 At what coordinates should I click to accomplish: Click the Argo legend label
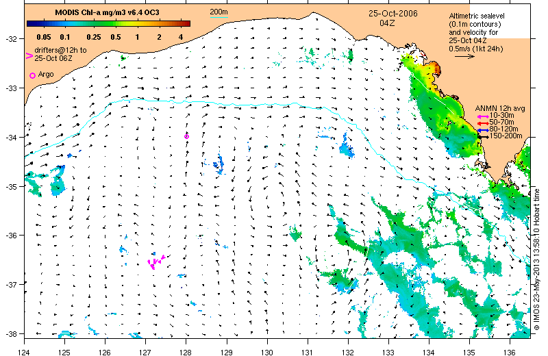[46, 74]
